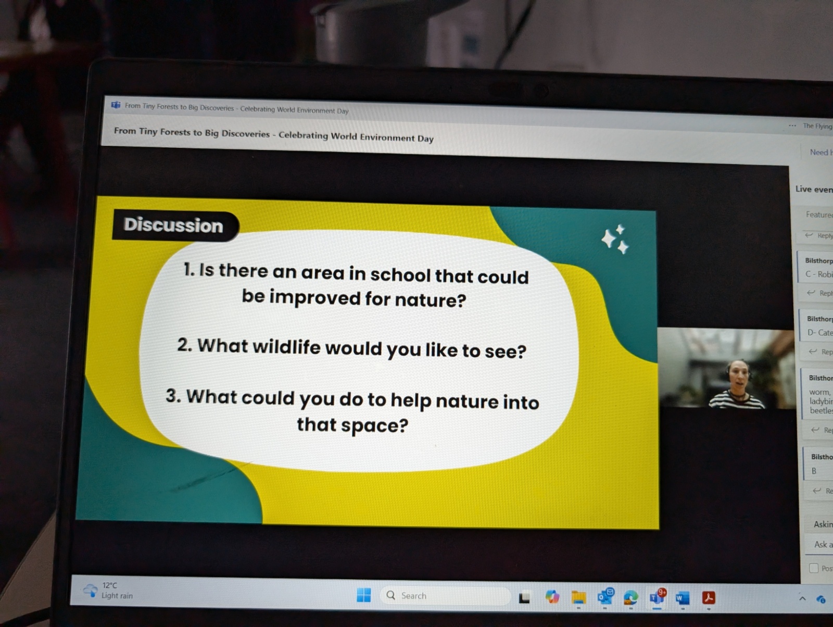Click the 'What could you do to help nature' question
833x627 pixels.
point(352,411)
